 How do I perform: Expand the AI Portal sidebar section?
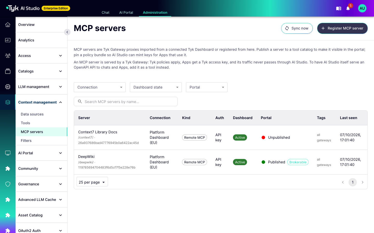(x=42, y=153)
